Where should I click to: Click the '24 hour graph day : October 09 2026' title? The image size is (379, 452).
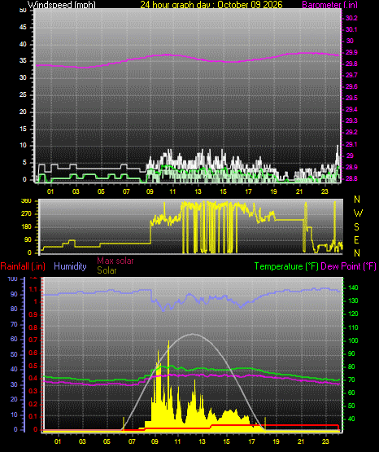[211, 5]
